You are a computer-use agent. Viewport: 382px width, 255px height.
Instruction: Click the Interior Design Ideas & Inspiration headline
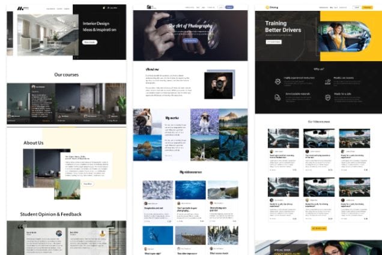(x=99, y=26)
